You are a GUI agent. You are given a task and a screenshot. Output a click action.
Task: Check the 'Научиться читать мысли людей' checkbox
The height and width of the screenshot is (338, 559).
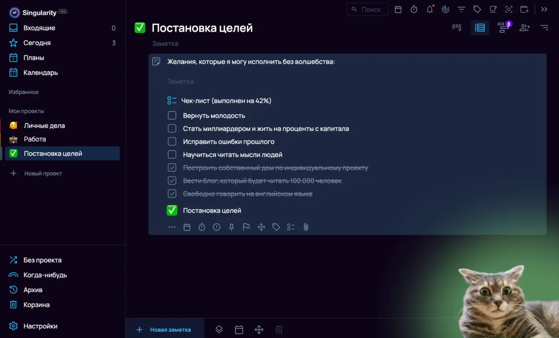tap(172, 155)
